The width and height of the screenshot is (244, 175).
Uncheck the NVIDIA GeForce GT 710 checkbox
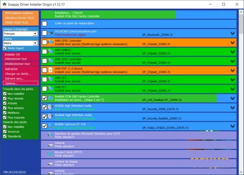point(45,126)
